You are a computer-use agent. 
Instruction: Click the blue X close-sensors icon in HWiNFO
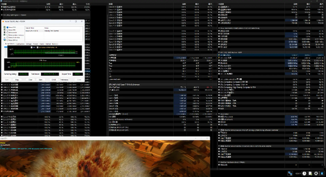[x=322, y=174]
